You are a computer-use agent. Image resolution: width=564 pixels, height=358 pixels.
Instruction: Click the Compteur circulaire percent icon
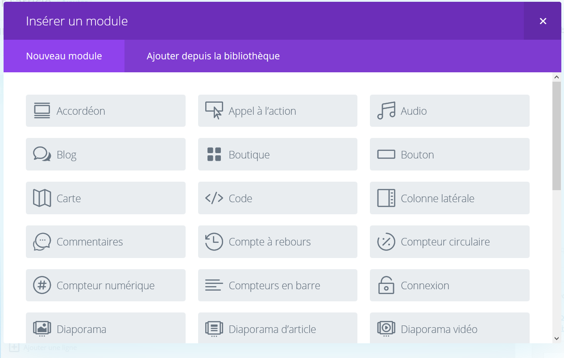[x=386, y=241]
